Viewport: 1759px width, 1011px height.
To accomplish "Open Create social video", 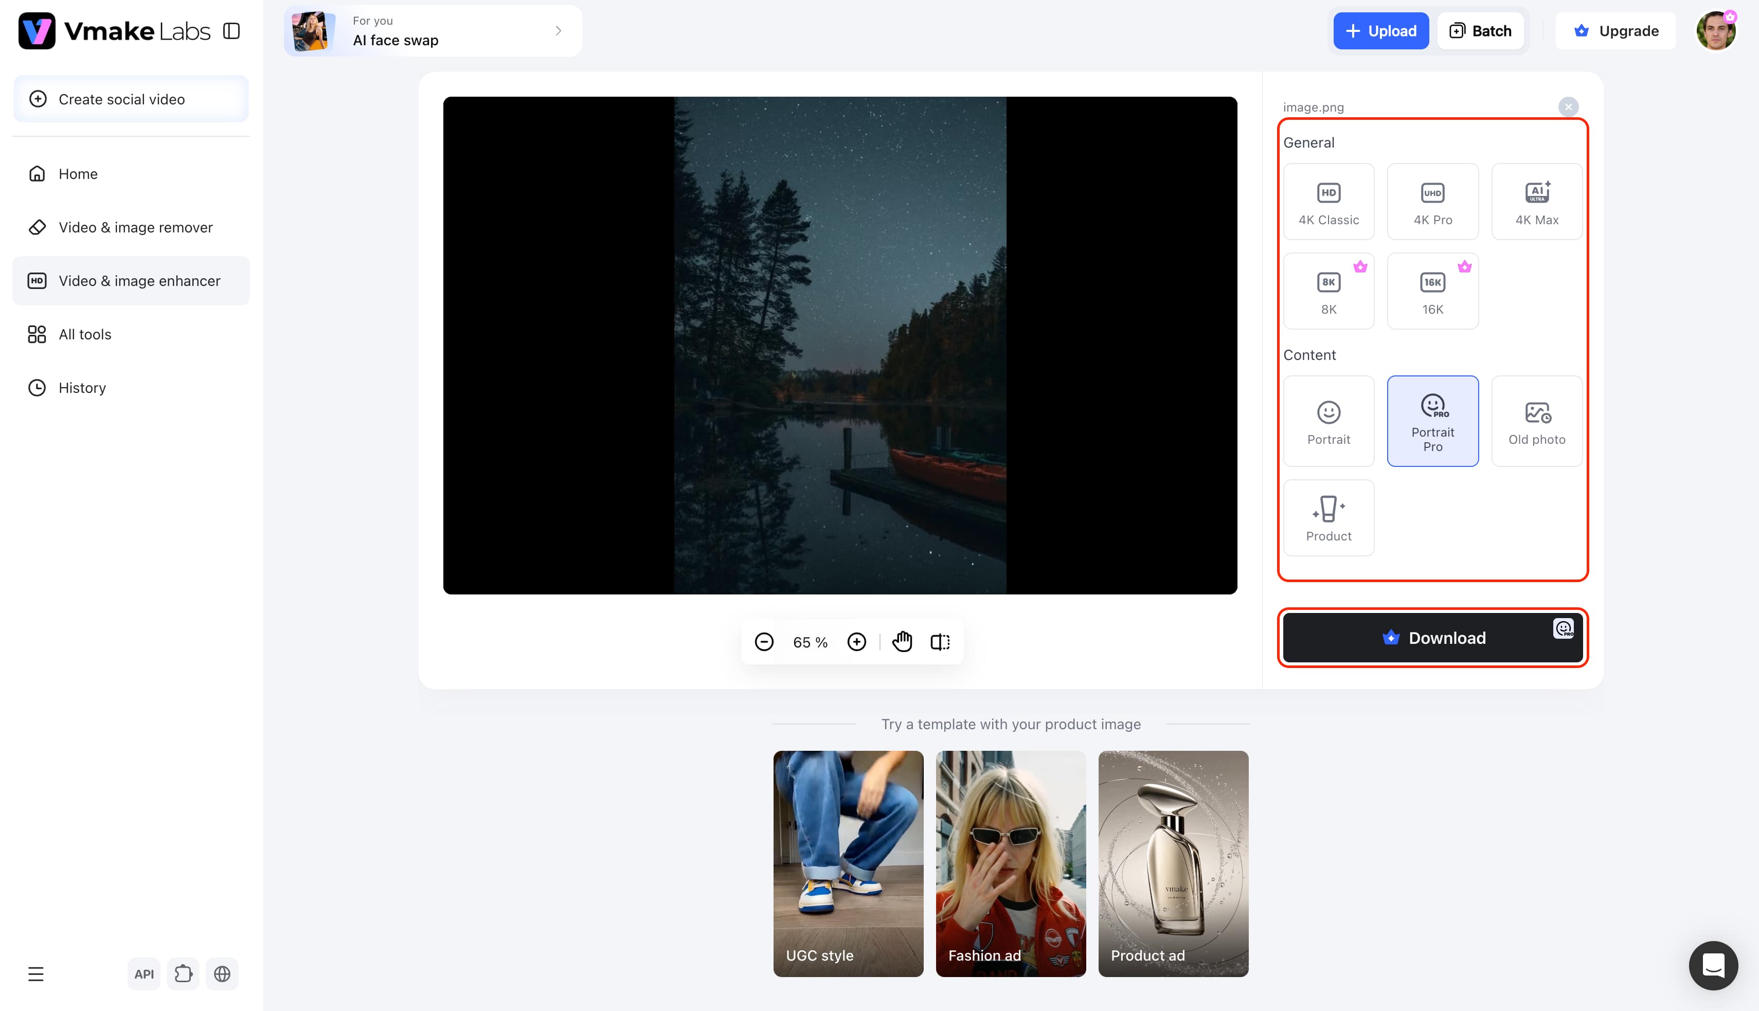I will pos(131,99).
